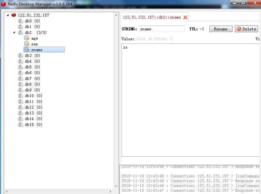261x194 pixels.
Task: Click inside the value text area showing zs
Action: 190,100
